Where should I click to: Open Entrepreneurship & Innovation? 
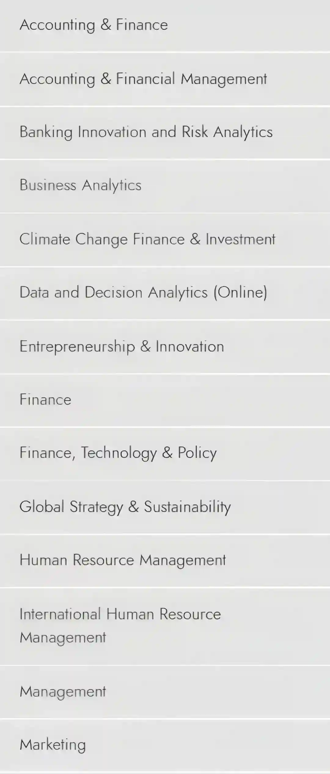point(122,346)
